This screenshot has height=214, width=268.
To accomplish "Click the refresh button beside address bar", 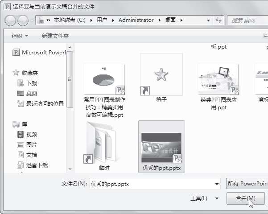I will pos(219,20).
